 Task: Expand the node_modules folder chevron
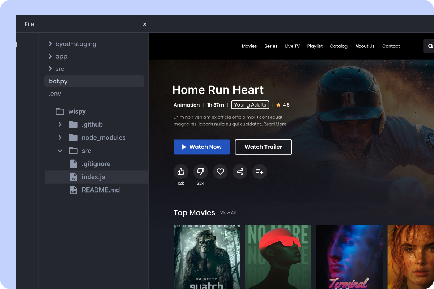60,138
